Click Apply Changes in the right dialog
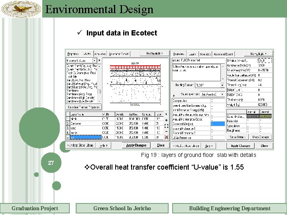Image resolution: width=287 pixels, height=215 pixels. pos(240,146)
